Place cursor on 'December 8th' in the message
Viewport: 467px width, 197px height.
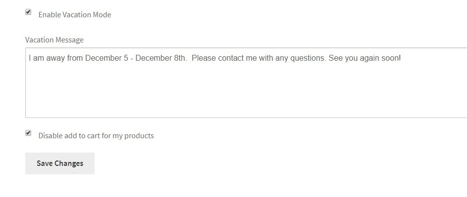pyautogui.click(x=161, y=58)
